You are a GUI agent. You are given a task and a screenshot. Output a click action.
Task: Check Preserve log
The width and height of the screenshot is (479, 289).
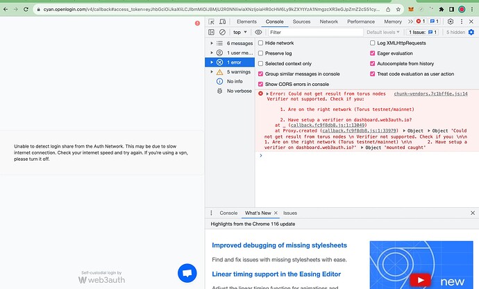click(x=260, y=53)
